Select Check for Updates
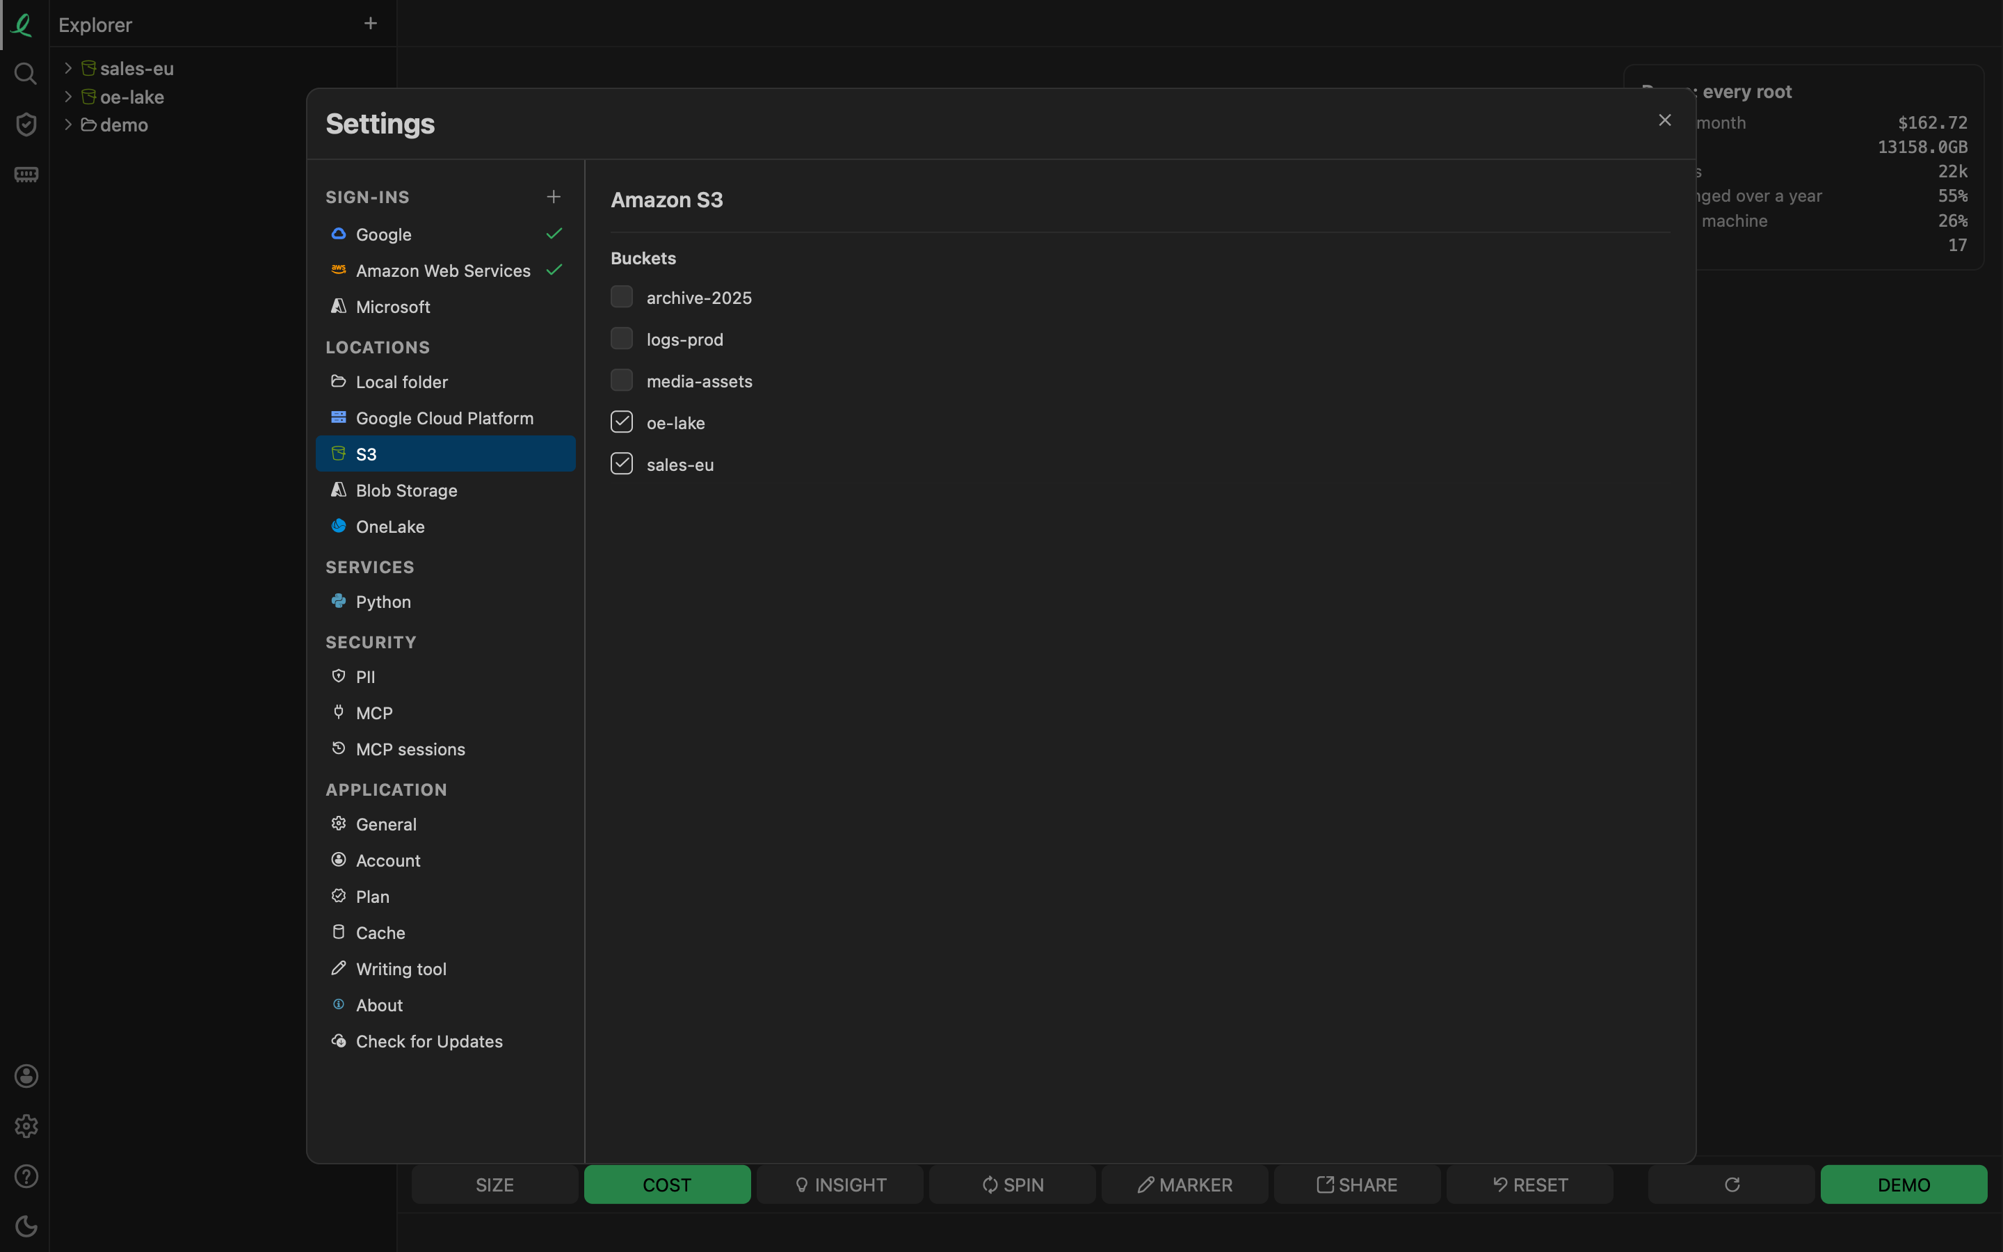The width and height of the screenshot is (2003, 1252). 445,1042
